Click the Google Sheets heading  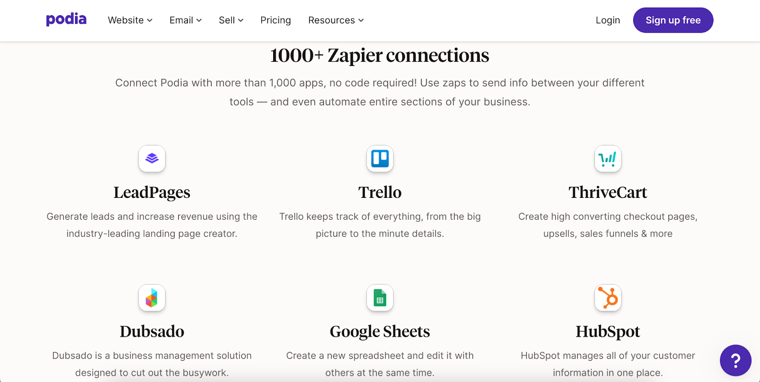click(x=380, y=331)
